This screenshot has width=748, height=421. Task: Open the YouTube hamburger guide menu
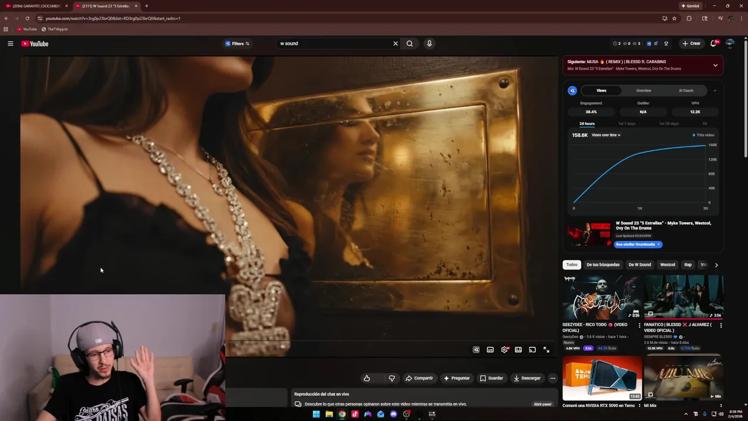(10, 43)
